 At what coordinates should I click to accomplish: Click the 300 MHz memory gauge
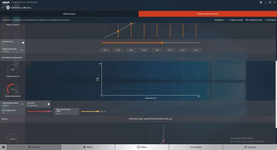(13, 139)
